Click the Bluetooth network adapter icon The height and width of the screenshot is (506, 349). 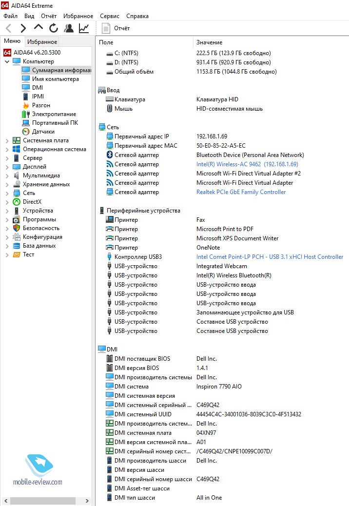[x=110, y=155]
